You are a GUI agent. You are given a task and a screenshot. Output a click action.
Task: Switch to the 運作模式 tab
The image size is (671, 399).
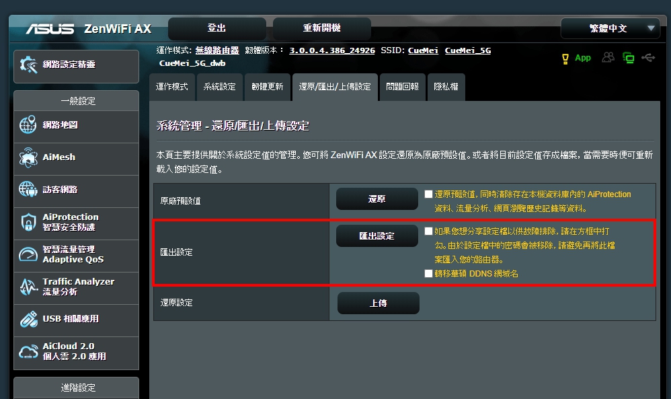172,87
